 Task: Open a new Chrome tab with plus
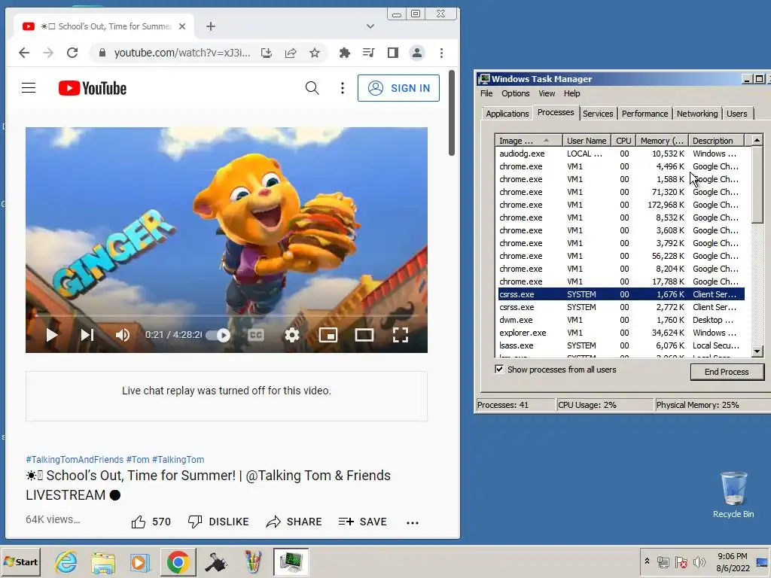pos(211,26)
